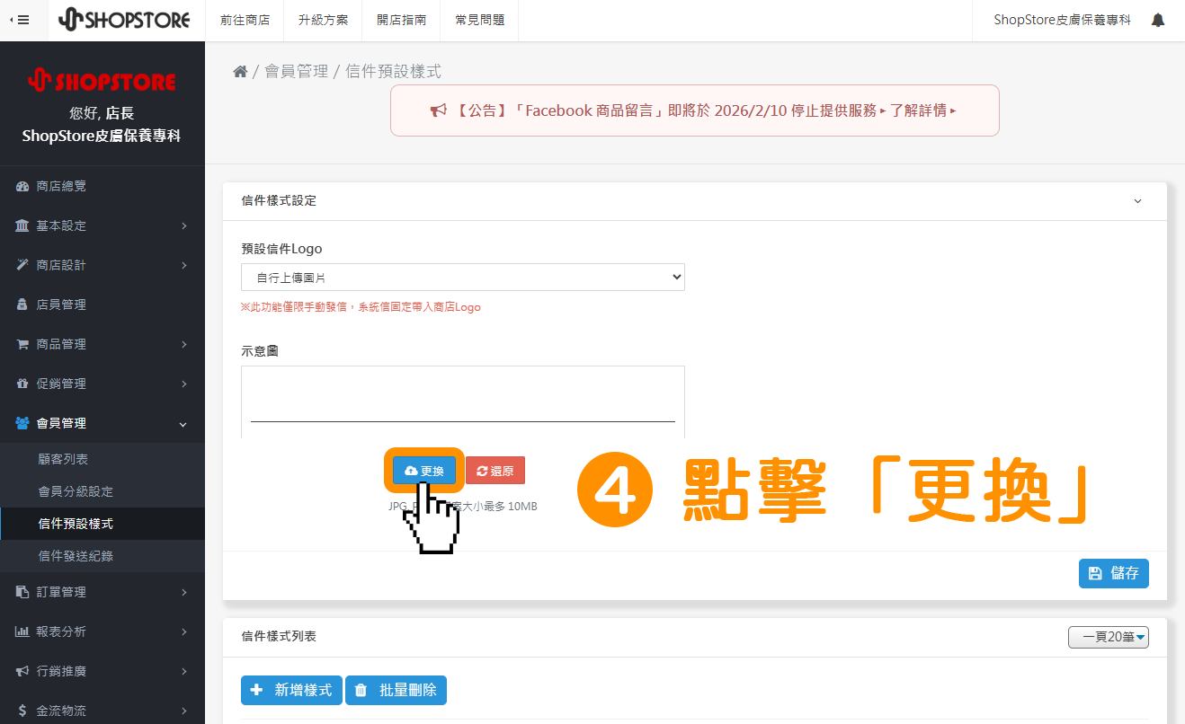Select the 促銷管理 gift icon
The height and width of the screenshot is (724, 1185).
tap(22, 384)
